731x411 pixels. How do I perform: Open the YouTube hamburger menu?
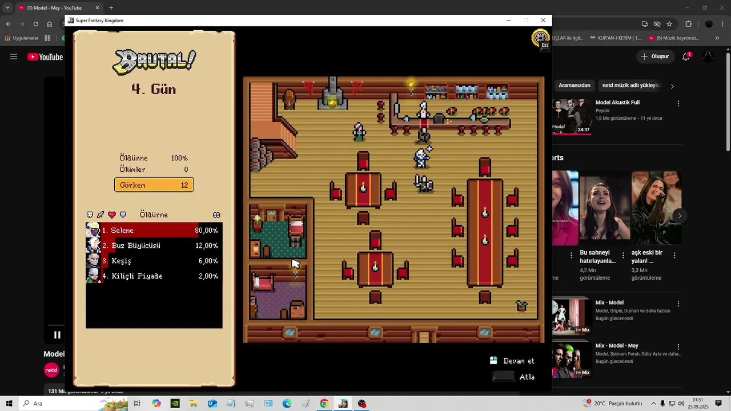(x=14, y=57)
